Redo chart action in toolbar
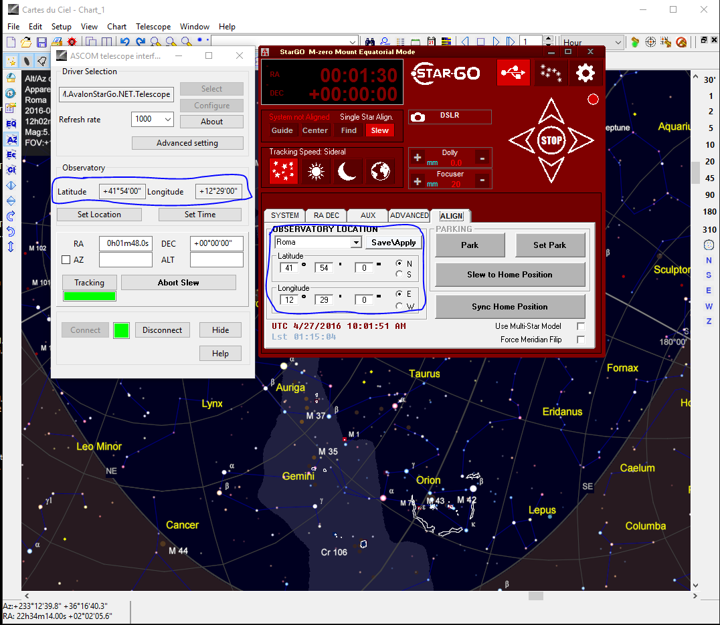The height and width of the screenshot is (625, 720). pyautogui.click(x=140, y=42)
